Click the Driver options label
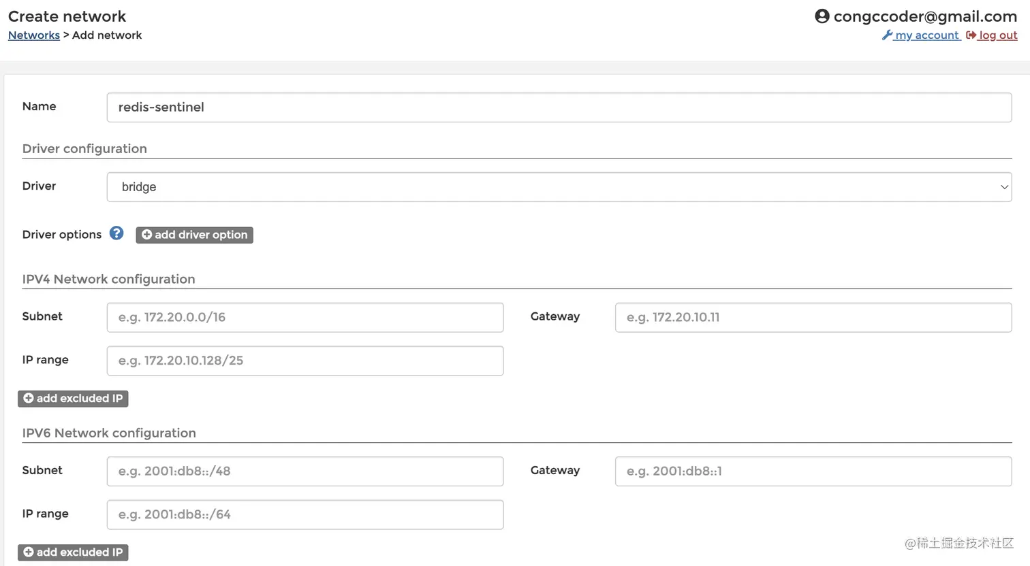1030x566 pixels. click(x=62, y=235)
